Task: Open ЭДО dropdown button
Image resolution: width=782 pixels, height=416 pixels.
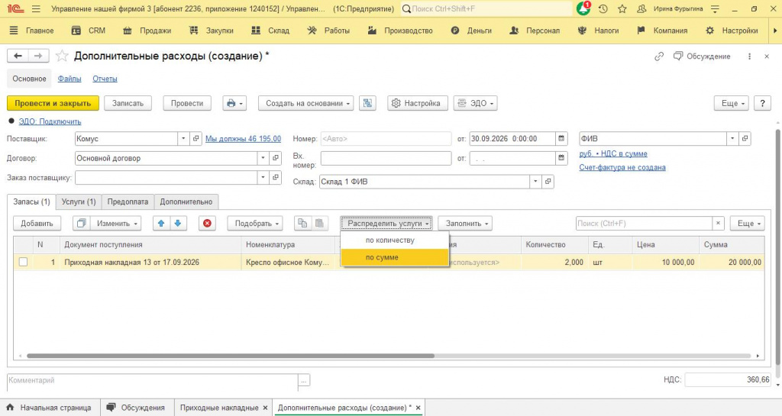Action: point(475,103)
